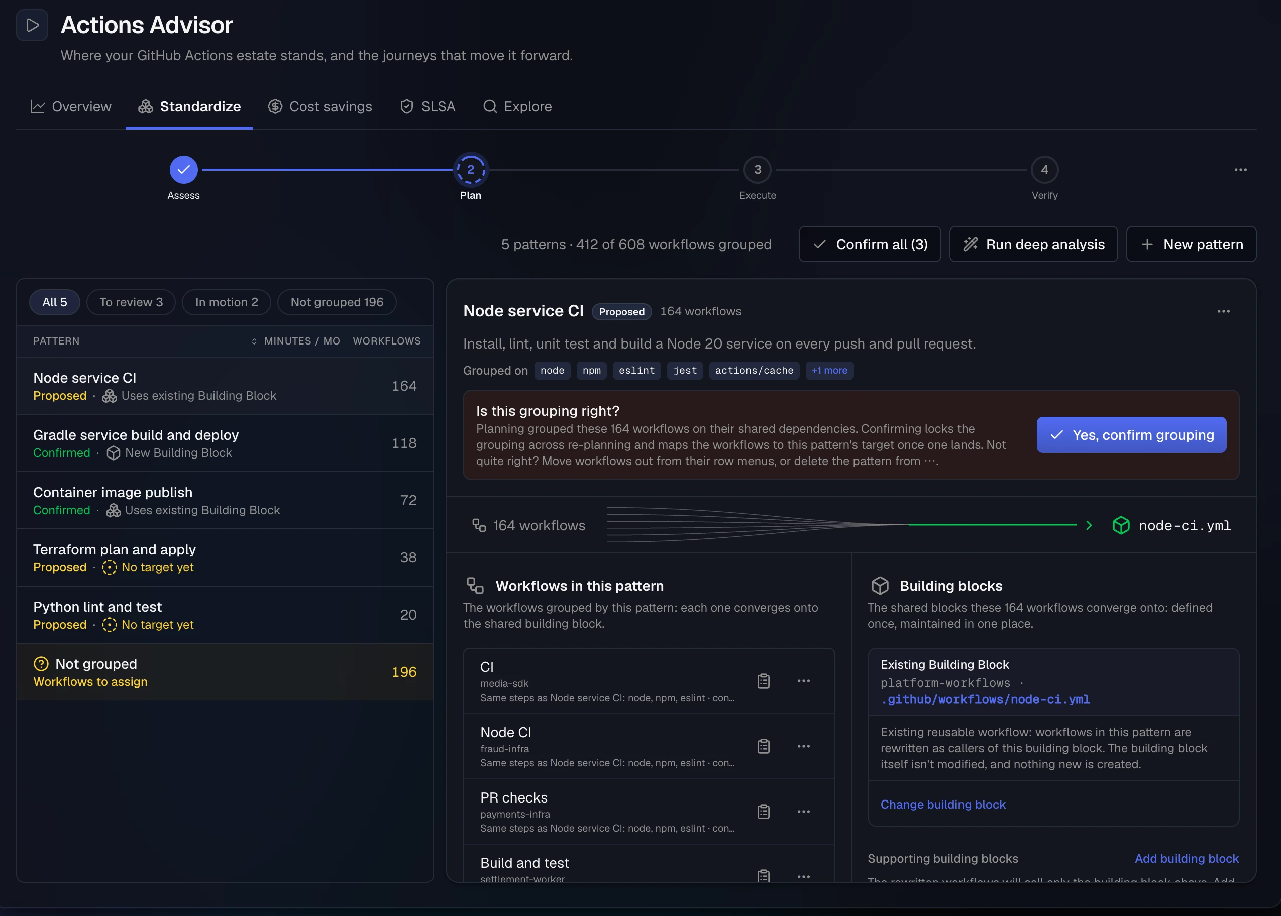Image resolution: width=1281 pixels, height=916 pixels.
Task: Click Add building block link
Action: [1187, 858]
